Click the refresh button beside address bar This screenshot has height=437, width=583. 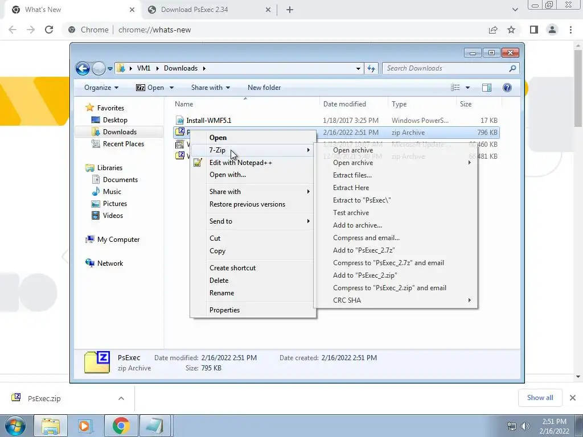(x=371, y=68)
